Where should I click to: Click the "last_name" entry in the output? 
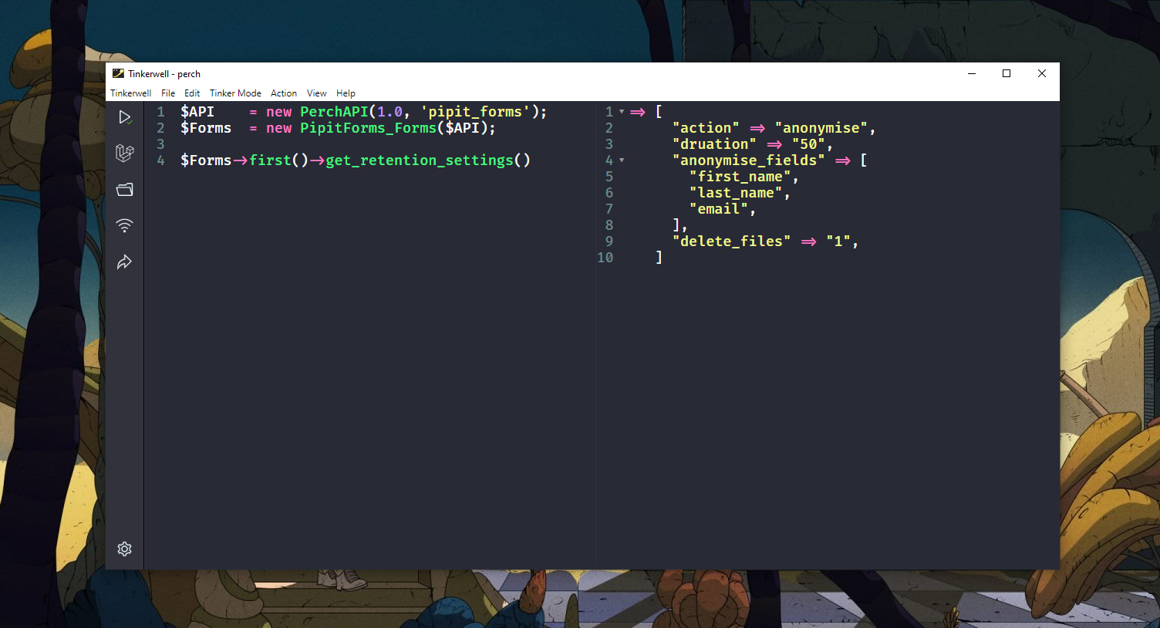735,193
